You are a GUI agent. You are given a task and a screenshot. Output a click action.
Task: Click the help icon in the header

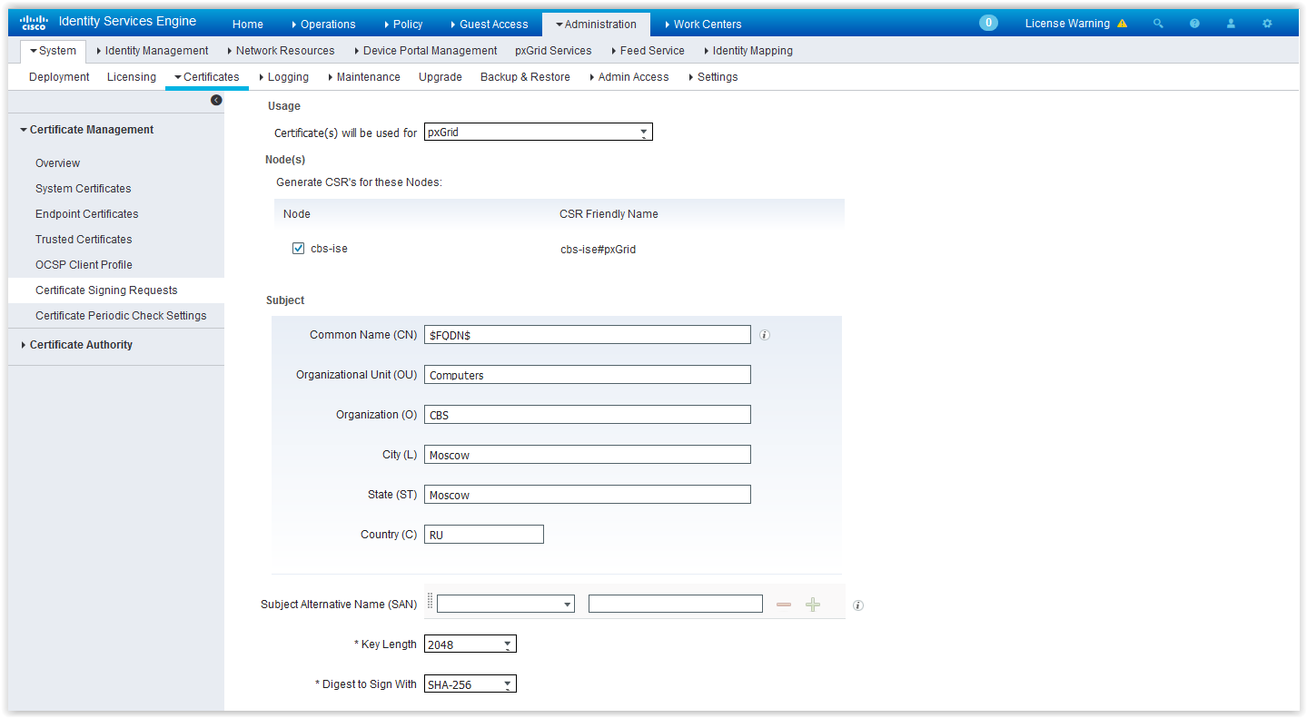tap(1193, 23)
